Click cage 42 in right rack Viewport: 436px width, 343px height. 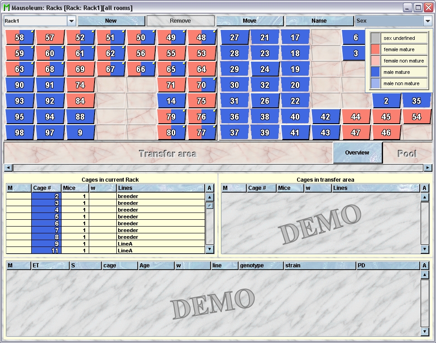click(x=325, y=116)
